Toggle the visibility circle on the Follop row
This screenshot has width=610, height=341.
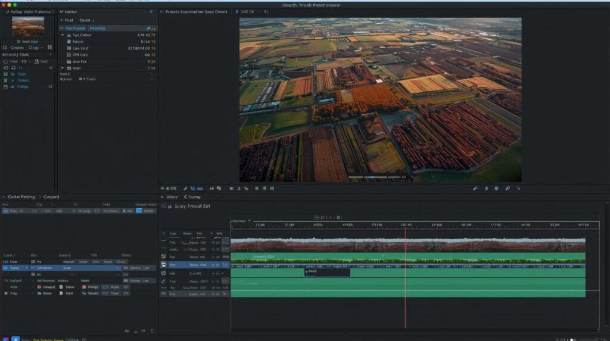click(51, 87)
